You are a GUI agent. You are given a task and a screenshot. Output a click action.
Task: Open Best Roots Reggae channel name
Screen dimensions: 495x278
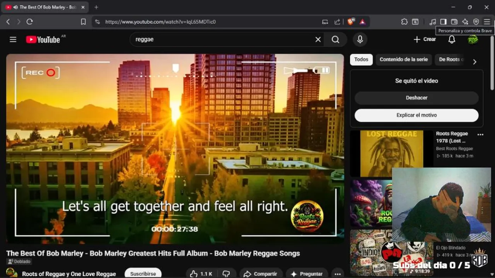pos(454,149)
